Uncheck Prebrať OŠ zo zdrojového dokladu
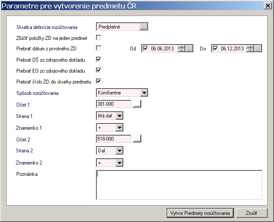Viewport: 274px width, 222px height. click(99, 59)
